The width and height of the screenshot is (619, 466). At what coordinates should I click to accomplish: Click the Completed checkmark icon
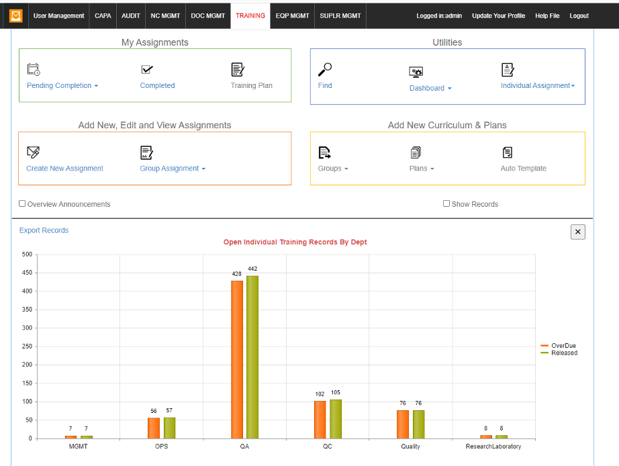[147, 69]
